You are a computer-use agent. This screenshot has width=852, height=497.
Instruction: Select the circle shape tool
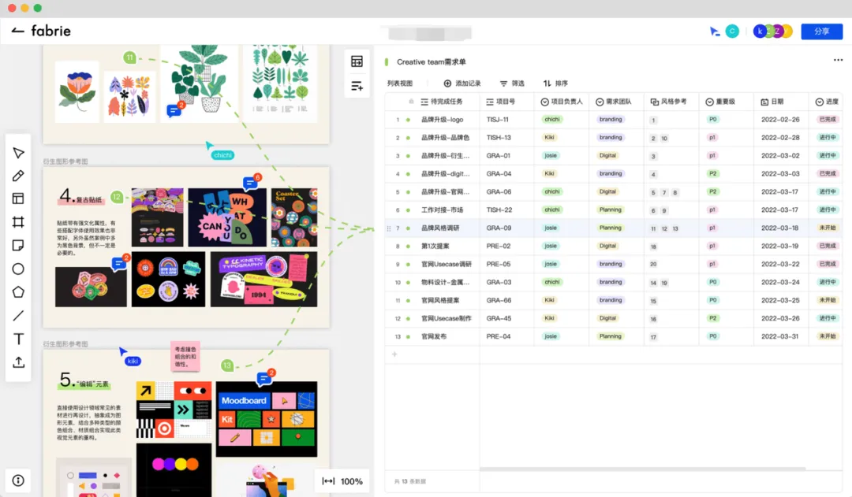click(18, 269)
